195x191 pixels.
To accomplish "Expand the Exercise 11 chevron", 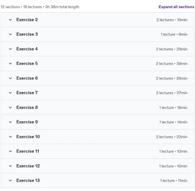I will (10, 151).
